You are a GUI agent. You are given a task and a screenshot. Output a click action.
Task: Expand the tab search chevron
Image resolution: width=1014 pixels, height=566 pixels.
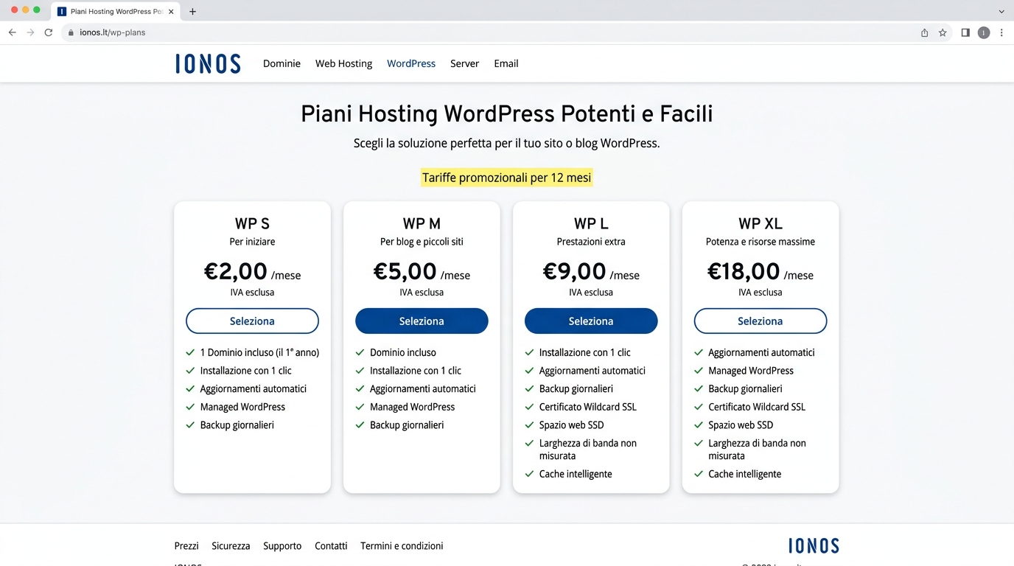(x=1001, y=11)
